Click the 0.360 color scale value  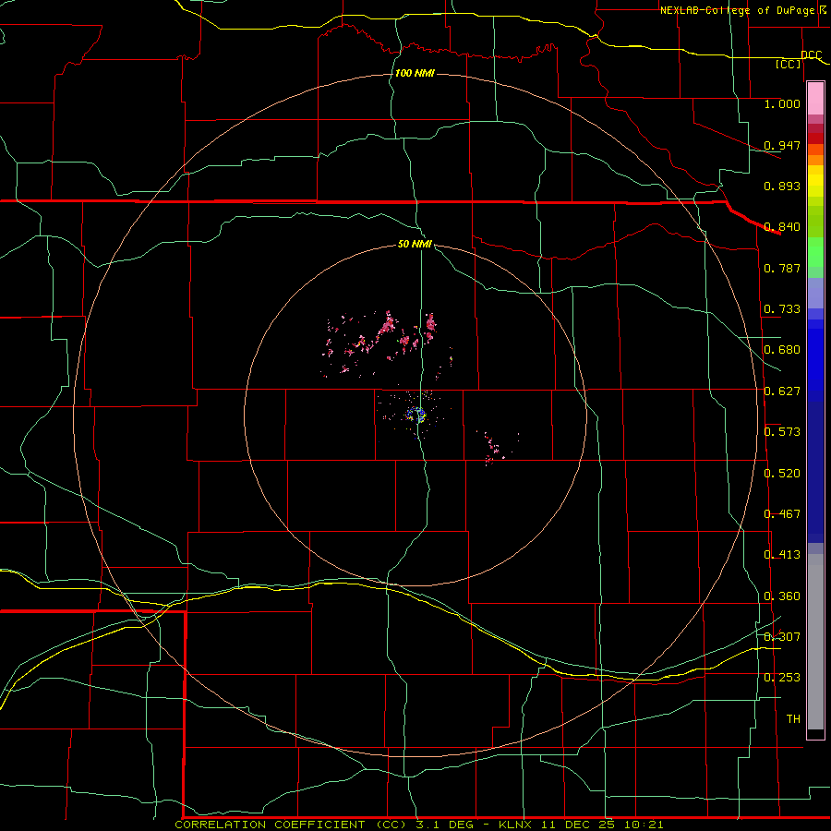click(782, 596)
